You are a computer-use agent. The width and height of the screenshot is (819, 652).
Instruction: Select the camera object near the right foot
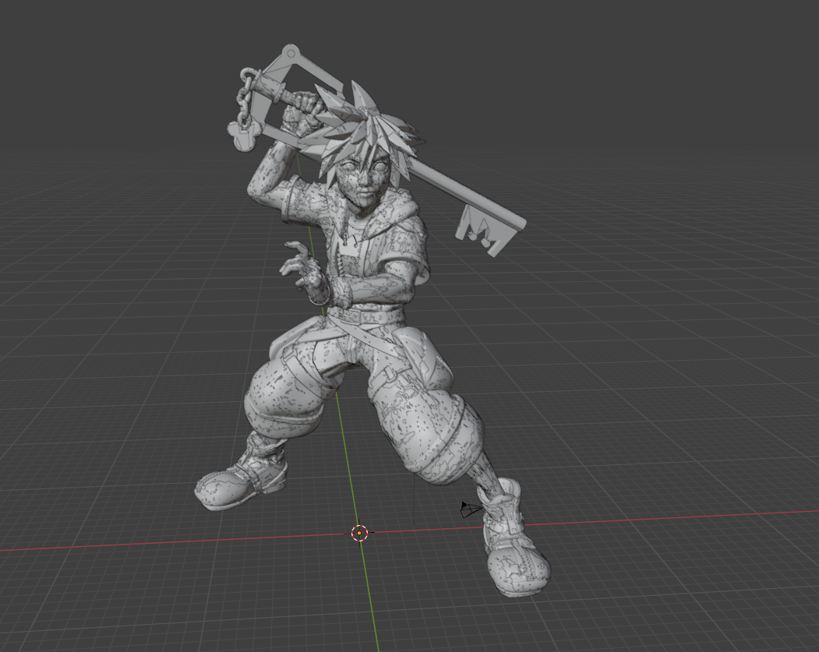point(470,509)
